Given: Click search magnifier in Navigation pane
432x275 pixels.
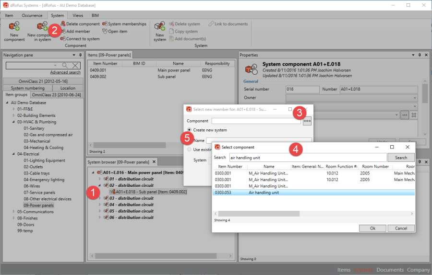Looking at the screenshot, I should click(65, 65).
